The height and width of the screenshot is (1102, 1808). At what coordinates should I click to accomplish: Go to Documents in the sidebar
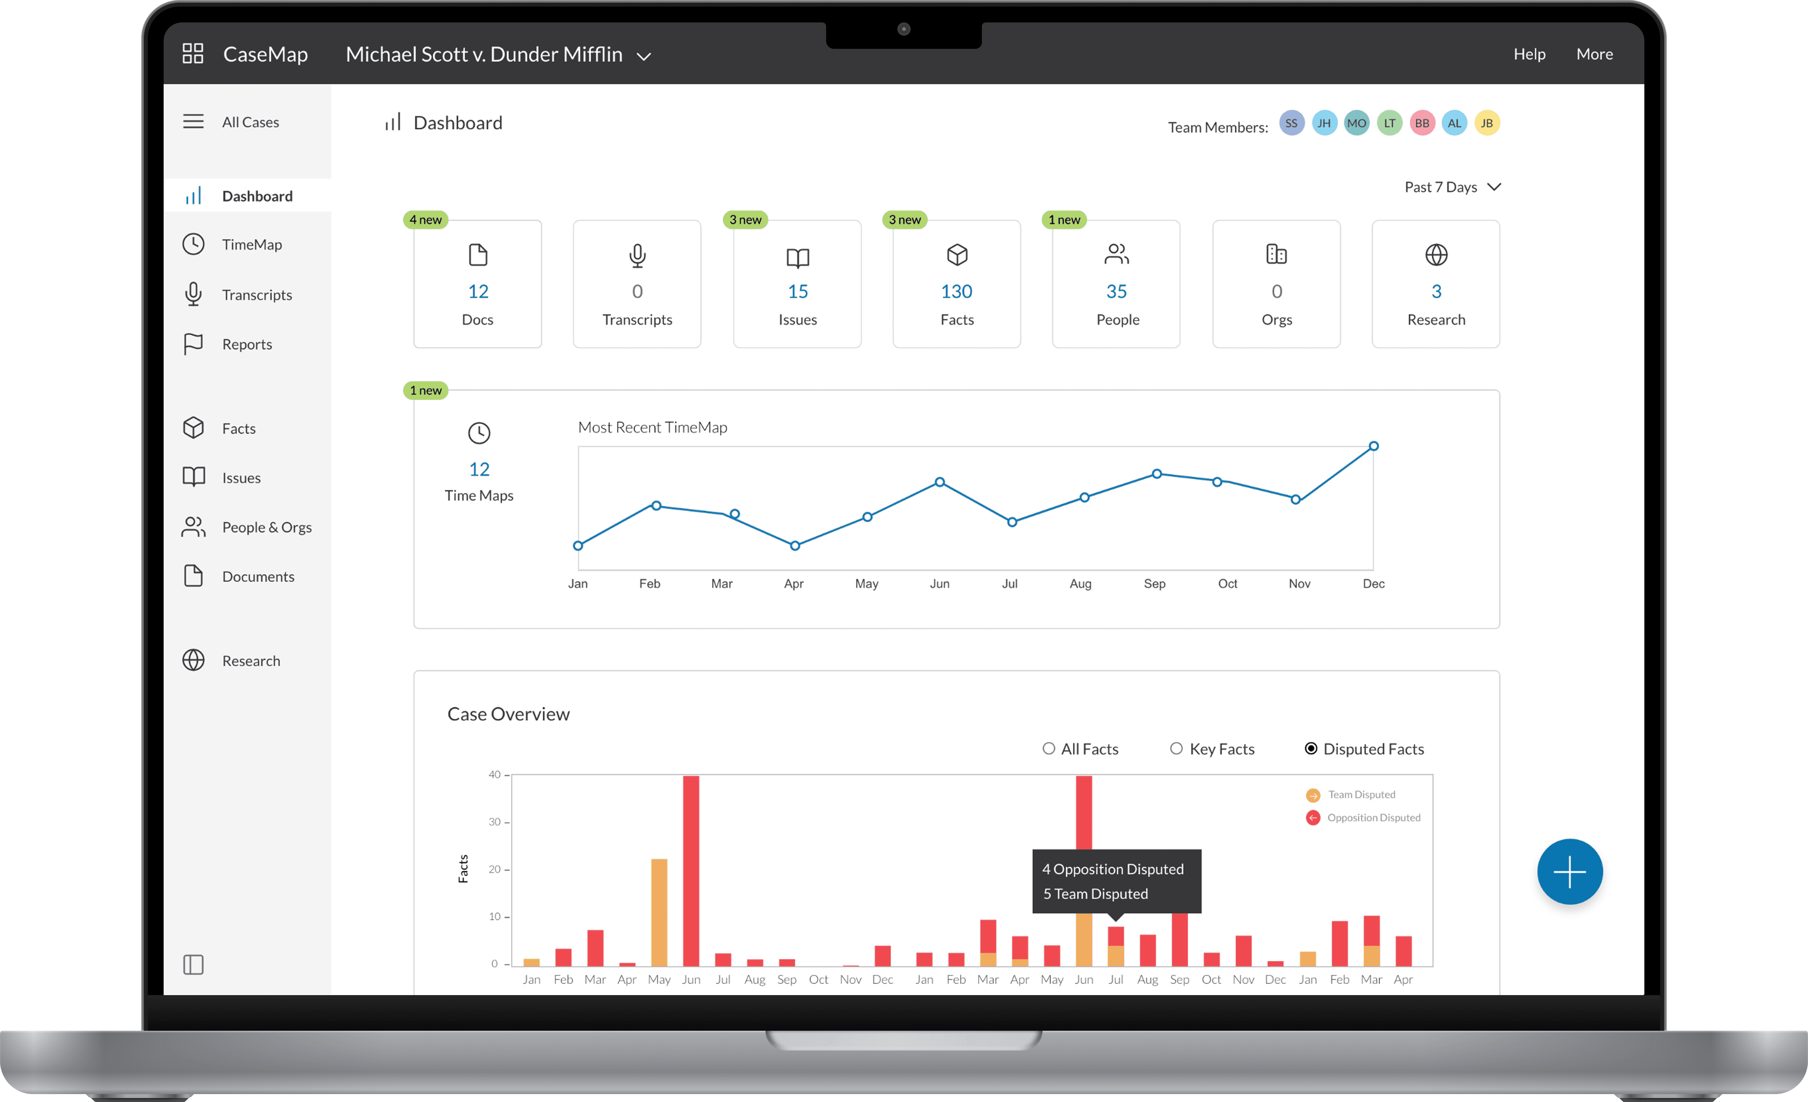coord(258,577)
